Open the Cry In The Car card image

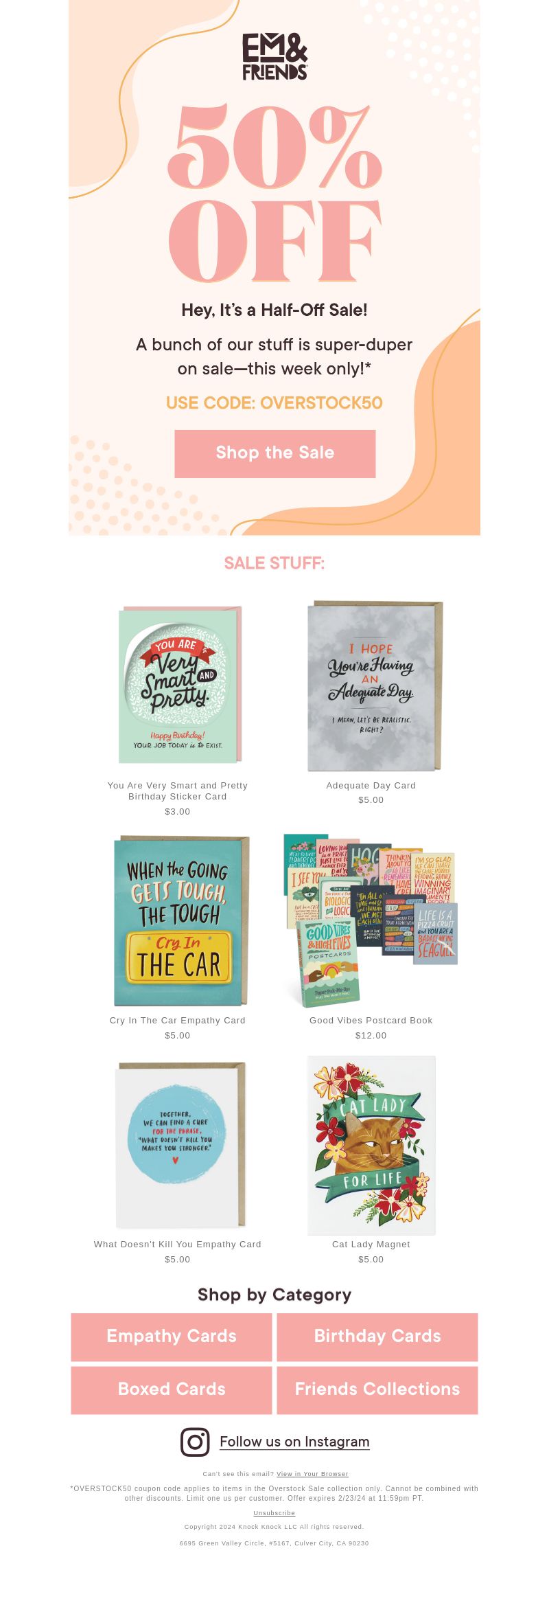pos(181,920)
